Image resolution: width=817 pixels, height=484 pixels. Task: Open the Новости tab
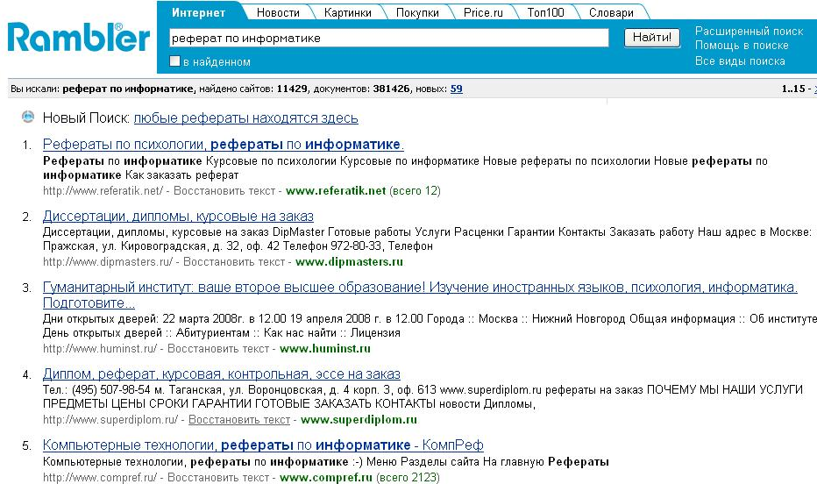[x=278, y=12]
